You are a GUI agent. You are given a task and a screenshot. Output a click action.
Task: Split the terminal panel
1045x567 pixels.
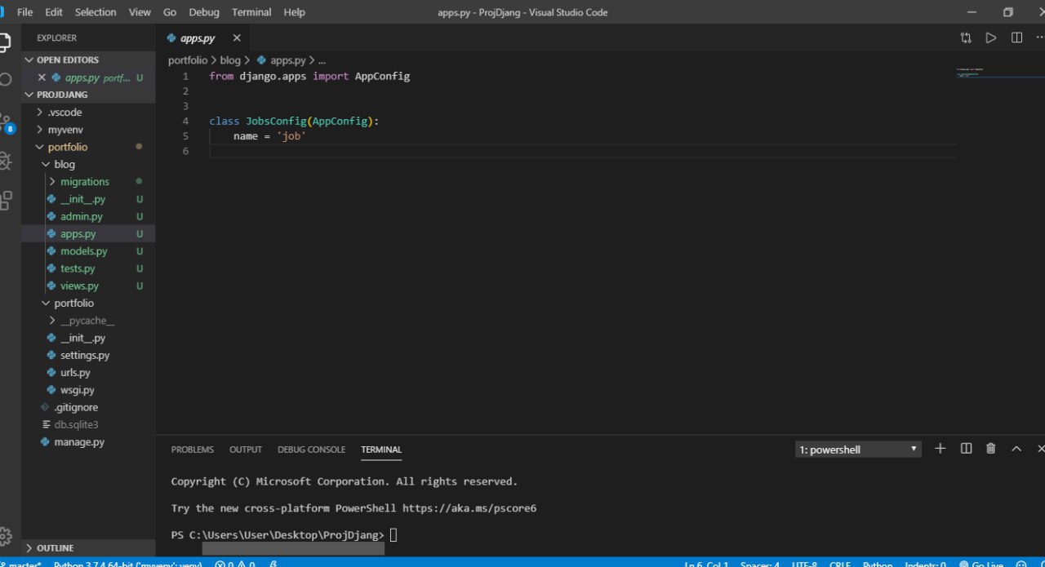tap(966, 449)
